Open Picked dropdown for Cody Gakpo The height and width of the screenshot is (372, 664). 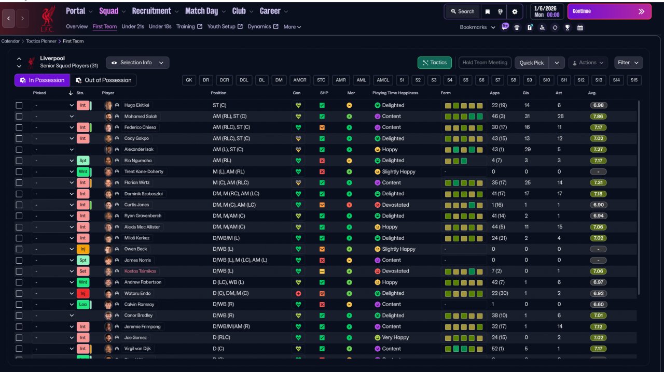pyautogui.click(x=54, y=138)
